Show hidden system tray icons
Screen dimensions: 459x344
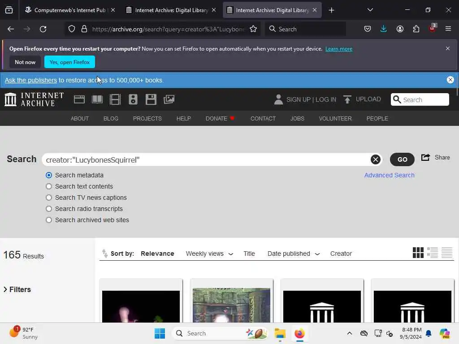[350, 333]
